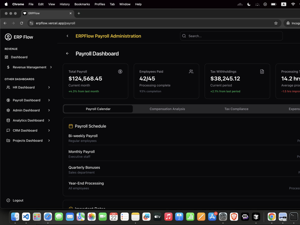Click the Payroll Schedule calendar icon
This screenshot has height=225, width=300.
click(x=71, y=126)
